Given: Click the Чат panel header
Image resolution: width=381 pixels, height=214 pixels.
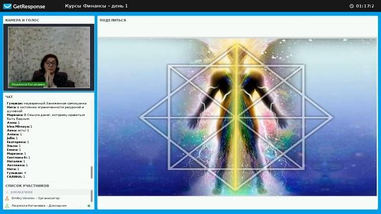Looking at the screenshot, I should click(x=9, y=97).
